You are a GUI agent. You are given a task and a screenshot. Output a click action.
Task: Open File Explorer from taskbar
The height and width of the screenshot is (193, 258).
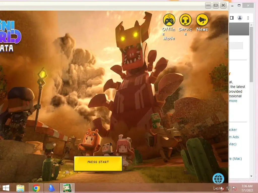20,188
